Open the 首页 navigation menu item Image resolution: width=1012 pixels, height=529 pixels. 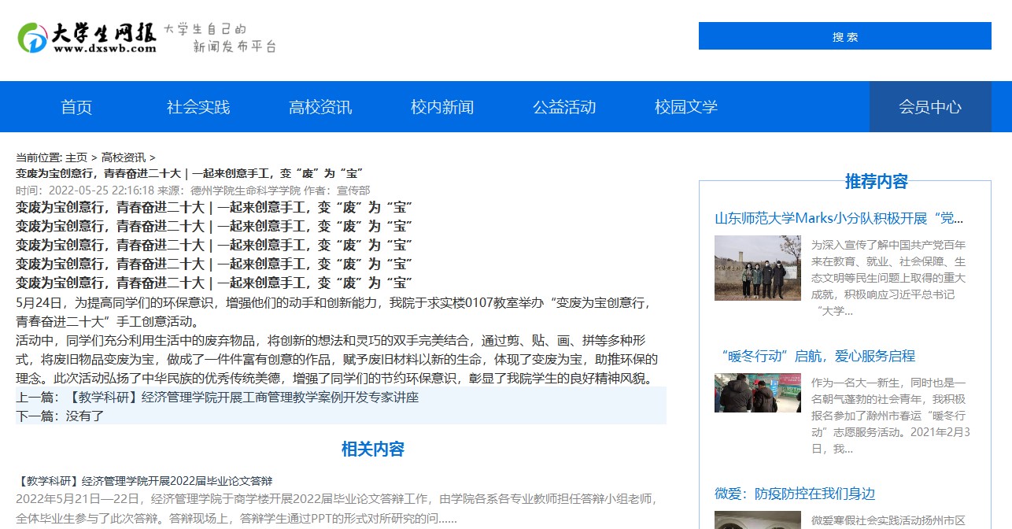(76, 107)
